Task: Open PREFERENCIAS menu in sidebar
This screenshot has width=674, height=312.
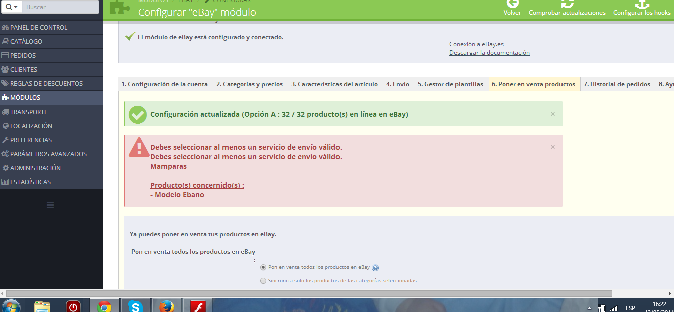Action: coord(51,140)
